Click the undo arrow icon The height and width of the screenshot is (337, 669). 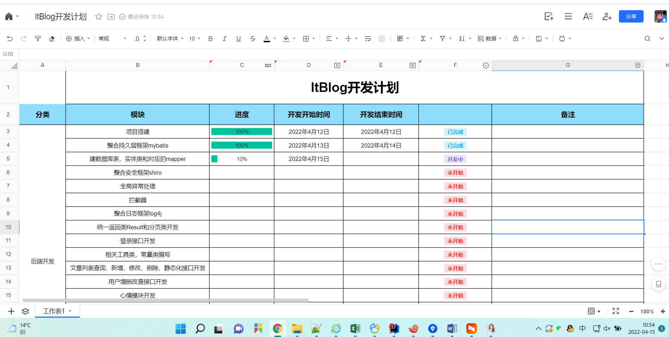tap(10, 39)
